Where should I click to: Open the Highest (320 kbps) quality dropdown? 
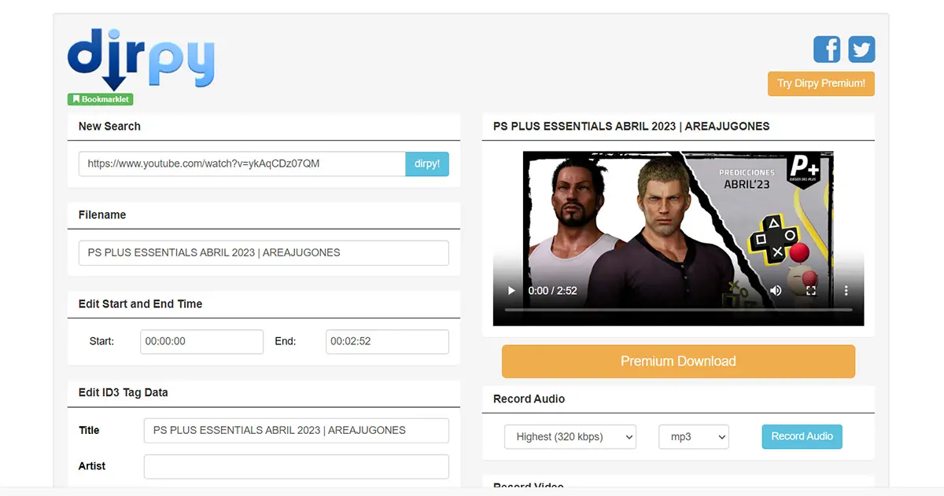pos(570,437)
